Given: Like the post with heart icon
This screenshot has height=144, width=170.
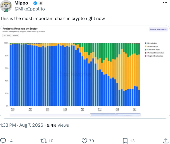Looking at the screenshot, I should click(84, 141).
